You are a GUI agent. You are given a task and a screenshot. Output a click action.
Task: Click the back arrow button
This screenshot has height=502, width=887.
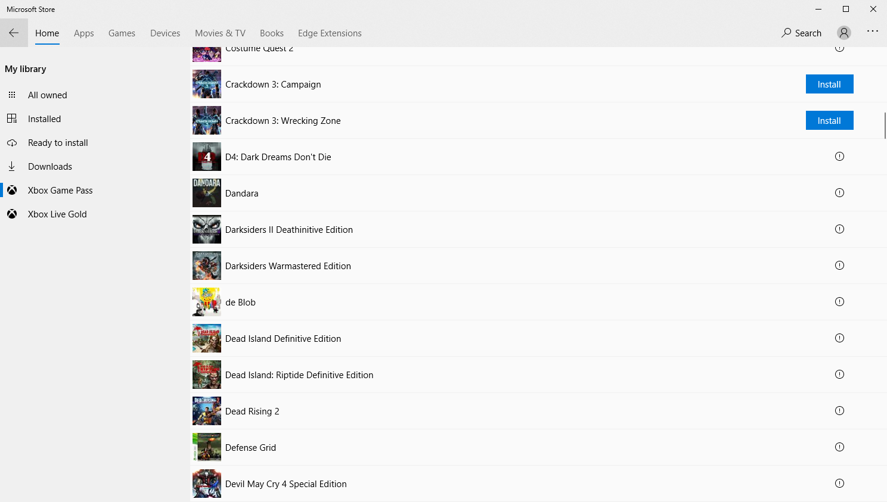[14, 33]
